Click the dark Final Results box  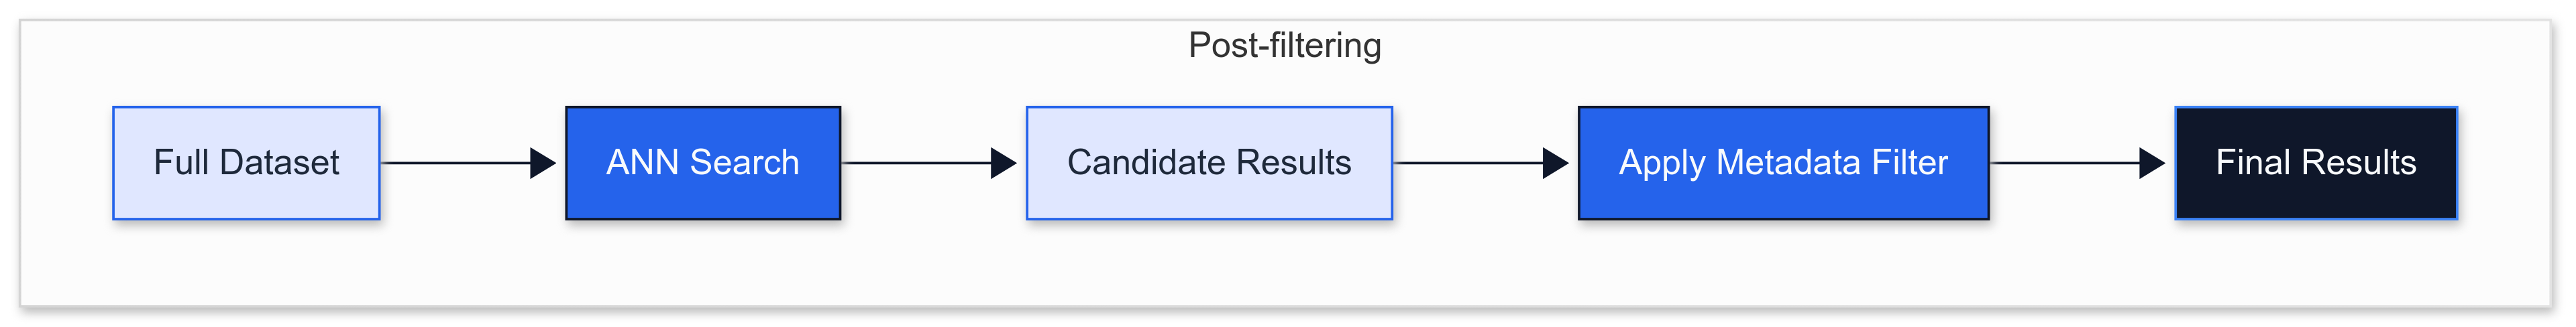(x=2315, y=162)
